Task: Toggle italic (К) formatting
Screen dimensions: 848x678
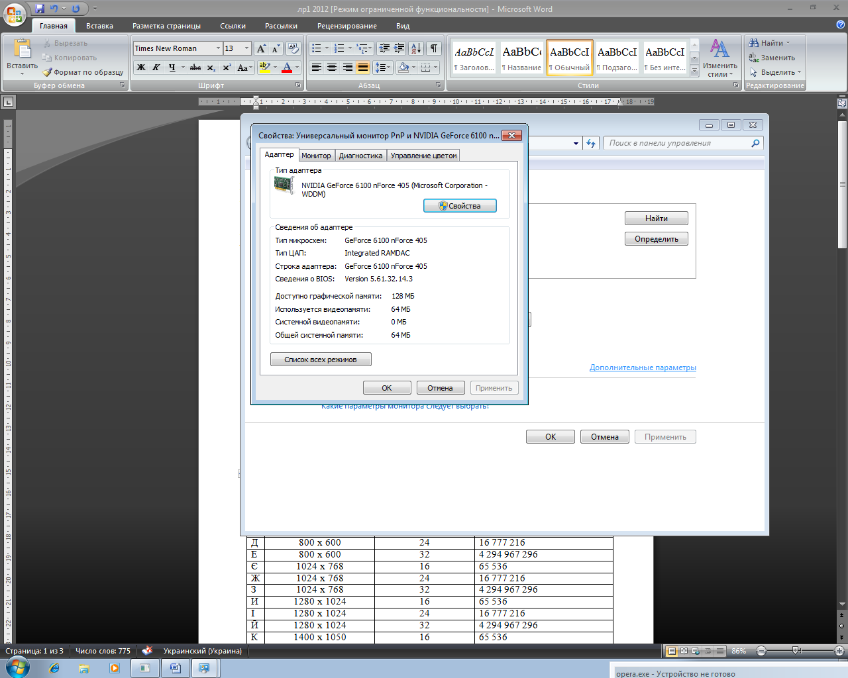Action: 156,68
